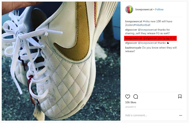The width and height of the screenshot is (189, 123).
Task: Open @lovepowercat mention in thanks-for-sharing comment
Action: (x=147, y=30)
